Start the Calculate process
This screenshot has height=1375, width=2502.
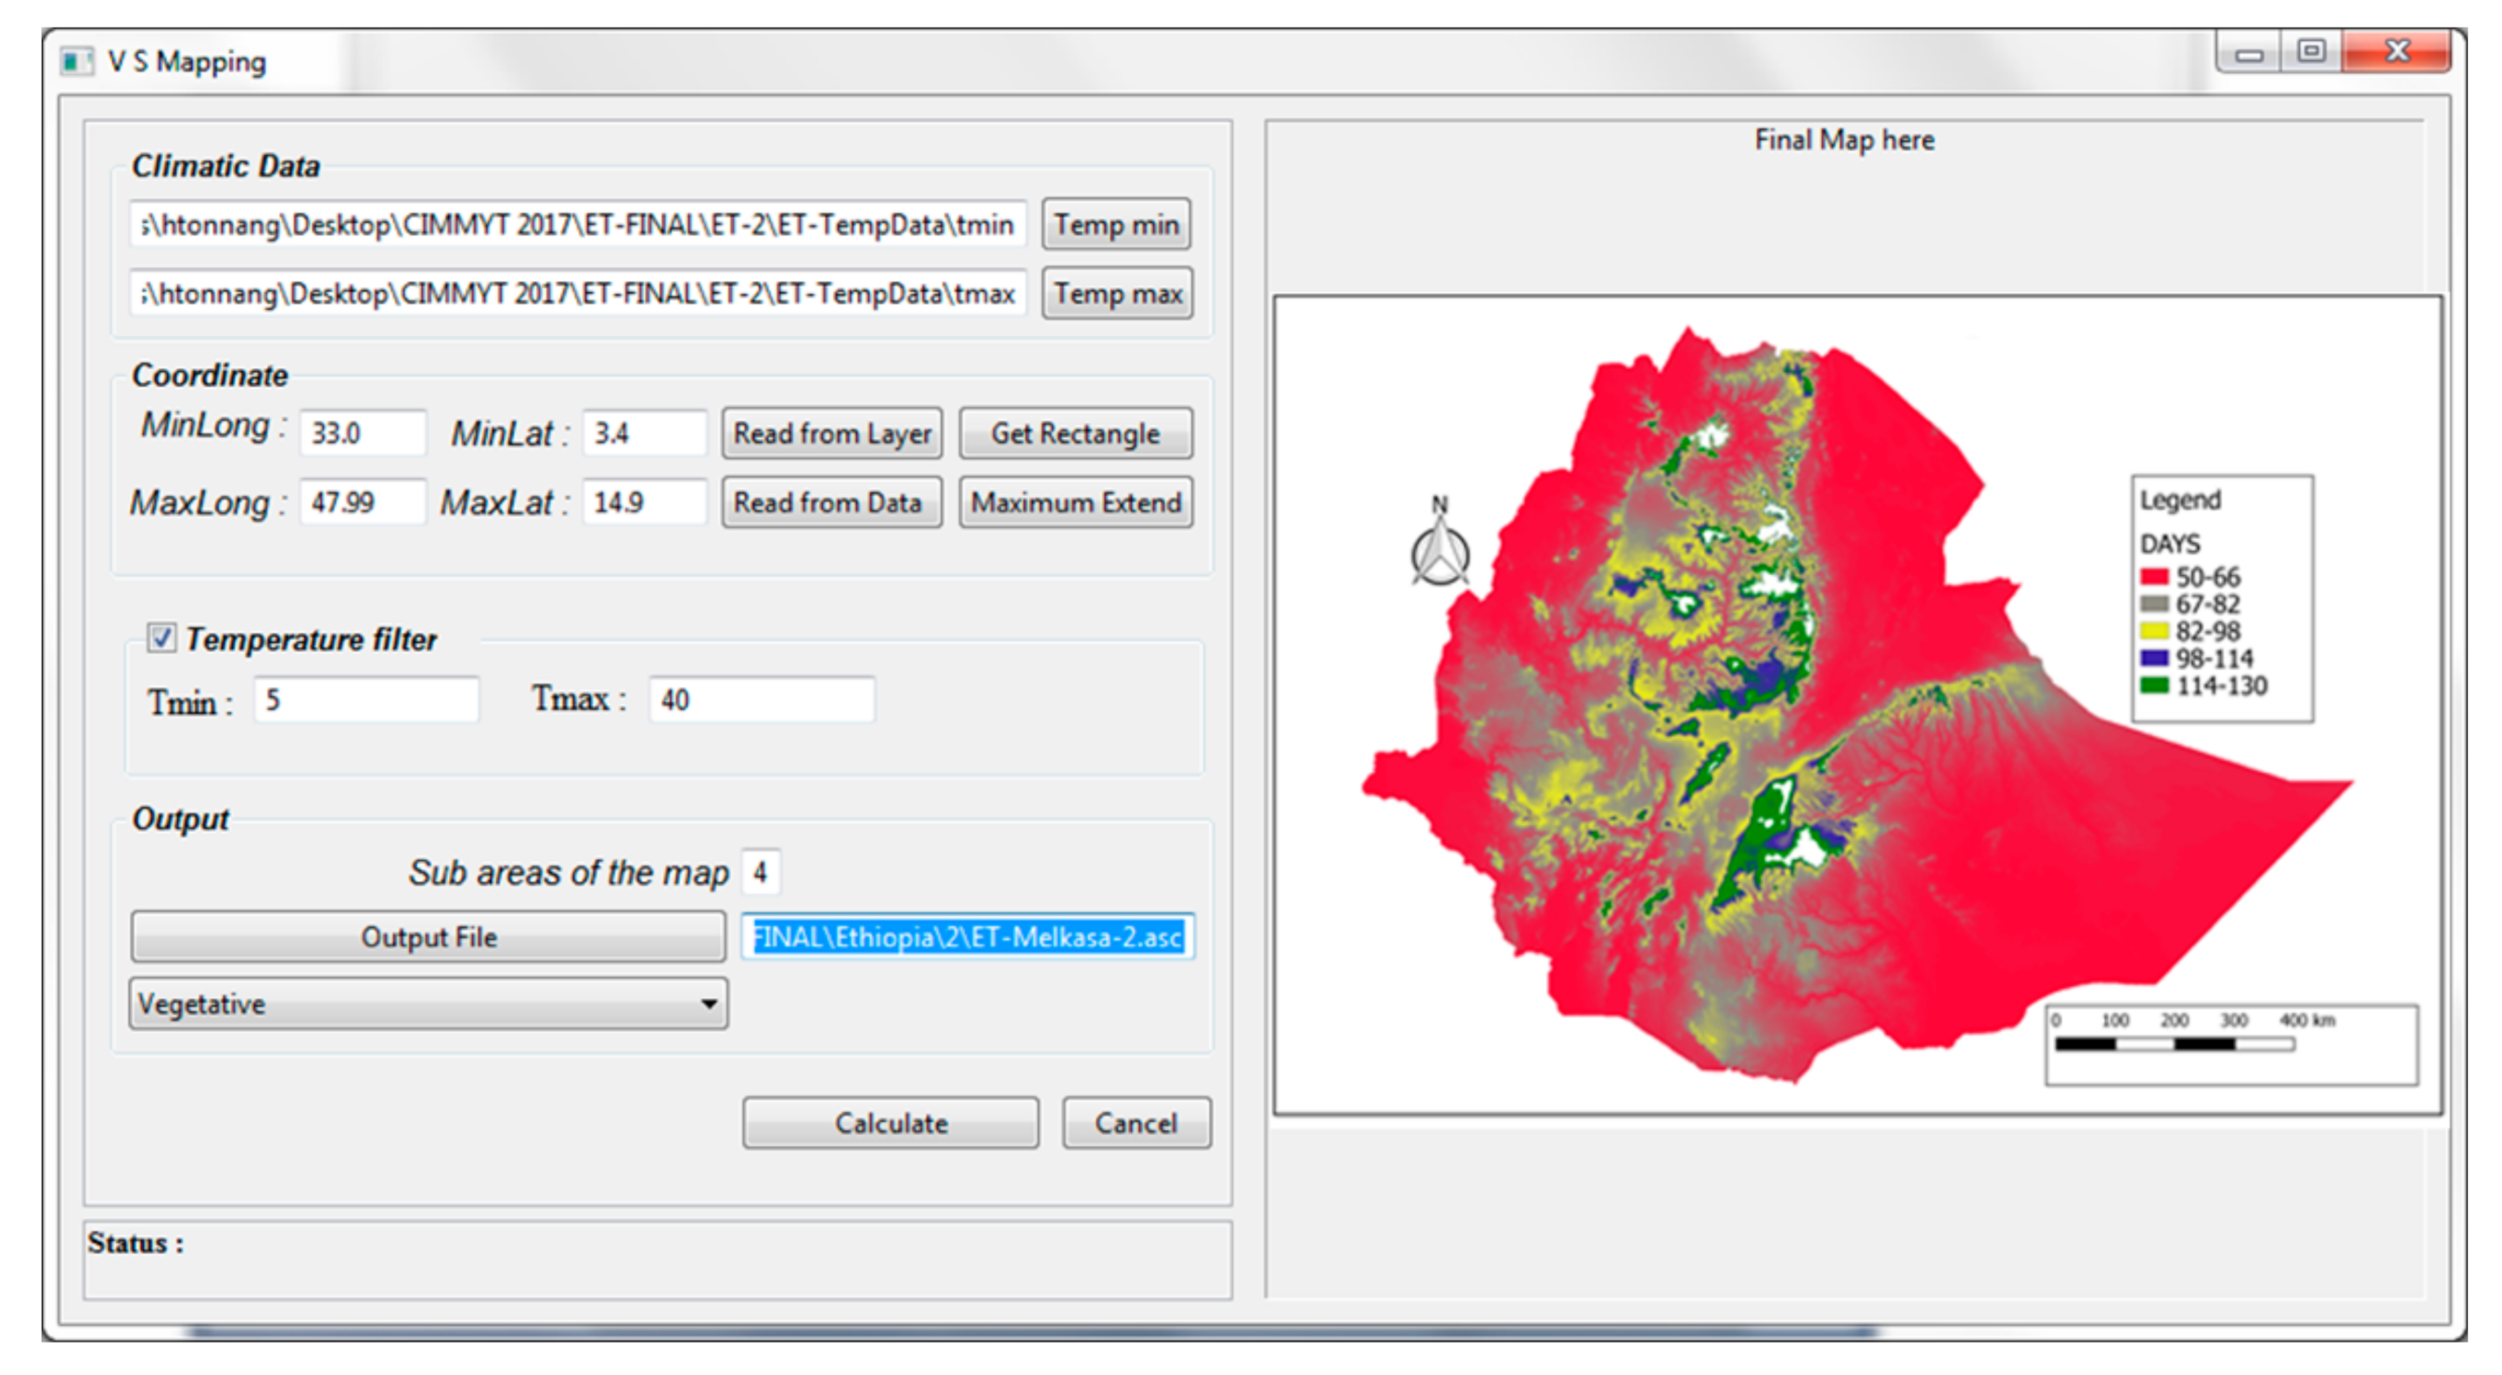point(891,1123)
